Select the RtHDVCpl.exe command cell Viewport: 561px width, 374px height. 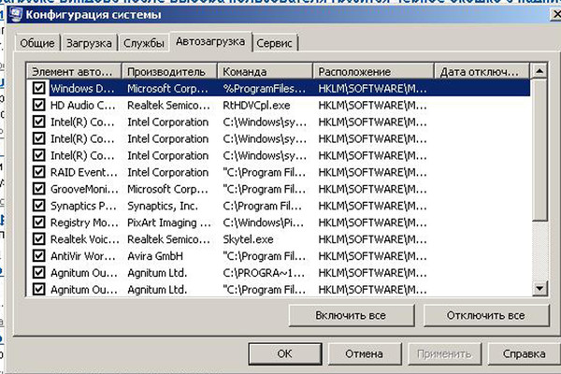(x=256, y=106)
